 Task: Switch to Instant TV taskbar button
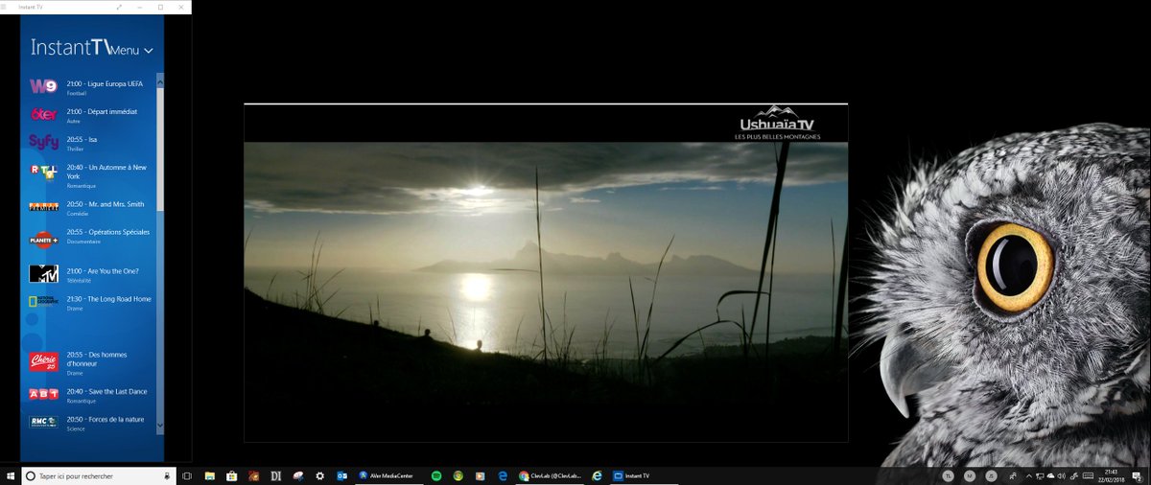[645, 475]
